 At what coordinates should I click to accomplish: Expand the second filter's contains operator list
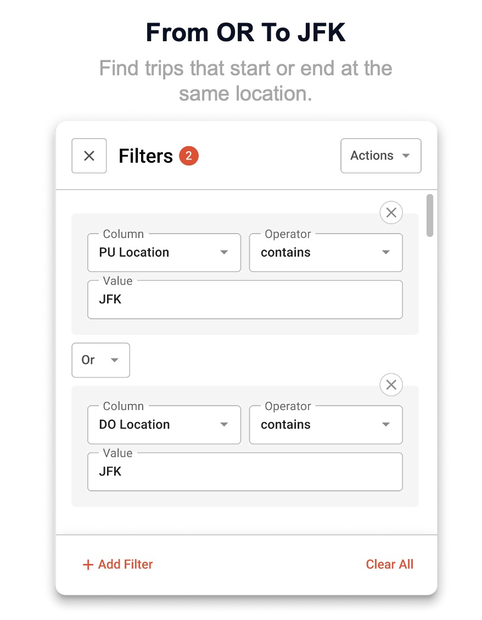click(x=326, y=425)
